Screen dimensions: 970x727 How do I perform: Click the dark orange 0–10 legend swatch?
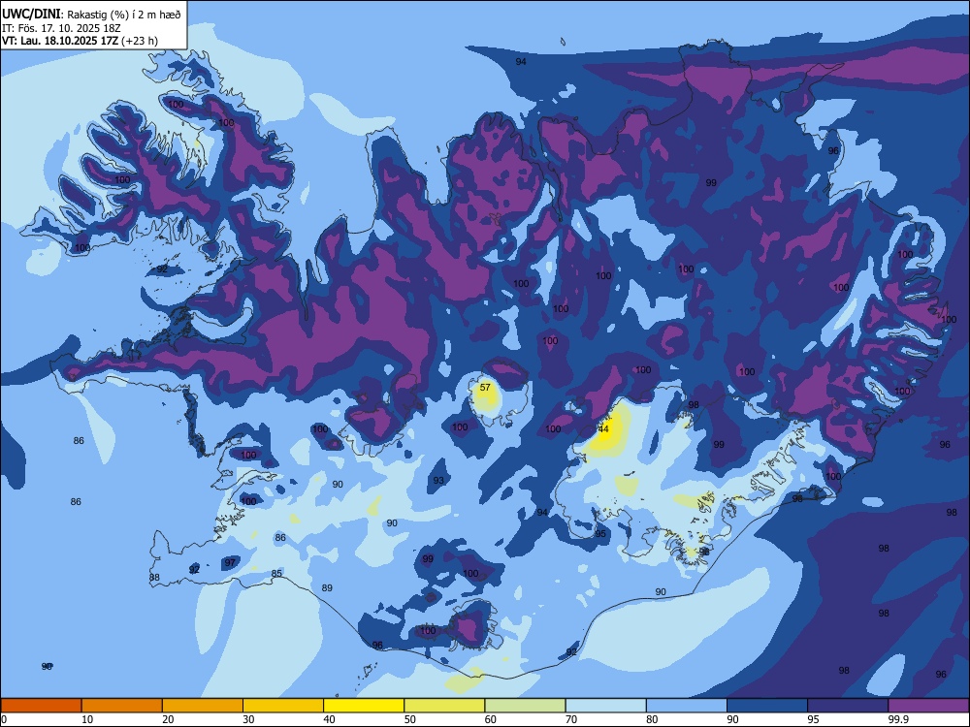tap(41, 706)
